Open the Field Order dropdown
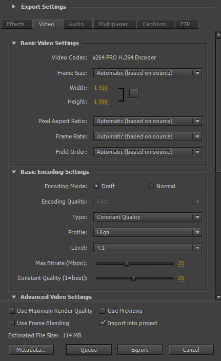This screenshot has width=221, height=361. pyautogui.click(x=148, y=152)
